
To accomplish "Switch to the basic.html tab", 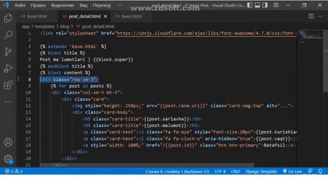I will [131, 16].
